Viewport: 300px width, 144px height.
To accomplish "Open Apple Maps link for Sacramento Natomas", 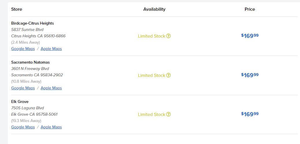I will tap(51, 88).
